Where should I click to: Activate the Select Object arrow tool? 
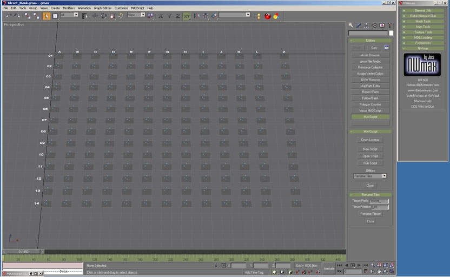47,16
